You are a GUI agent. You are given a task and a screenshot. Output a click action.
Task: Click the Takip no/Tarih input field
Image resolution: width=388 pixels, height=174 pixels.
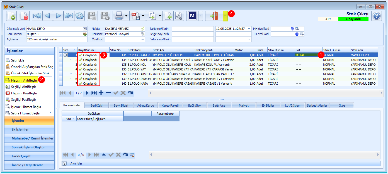(193, 29)
